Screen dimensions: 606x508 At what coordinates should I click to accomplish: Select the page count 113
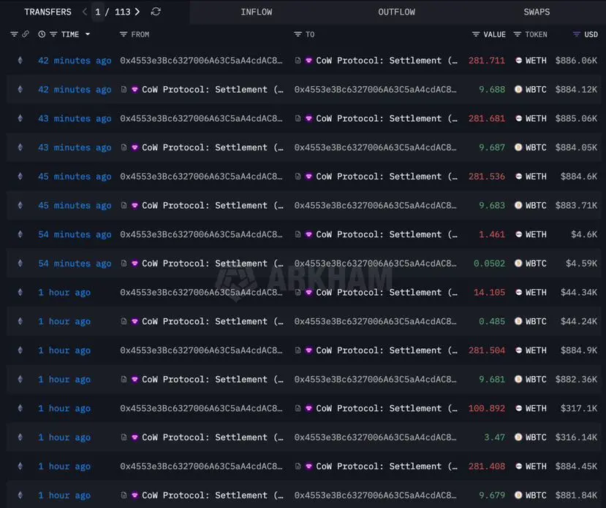pyautogui.click(x=123, y=12)
